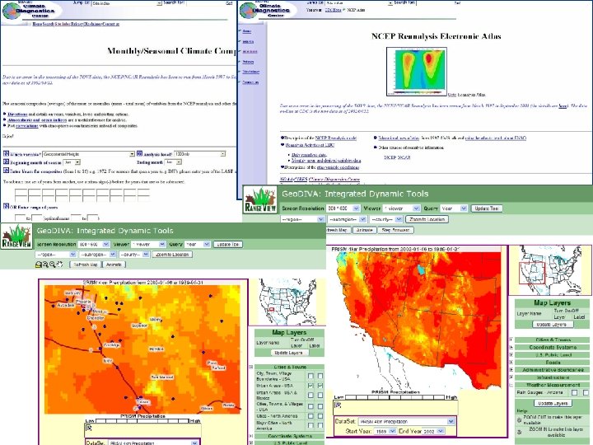Click Update Layers below Rain Gauges row

tap(553, 403)
